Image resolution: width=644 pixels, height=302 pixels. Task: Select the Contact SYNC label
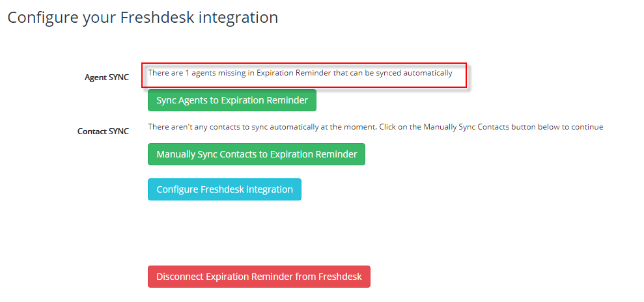[103, 131]
